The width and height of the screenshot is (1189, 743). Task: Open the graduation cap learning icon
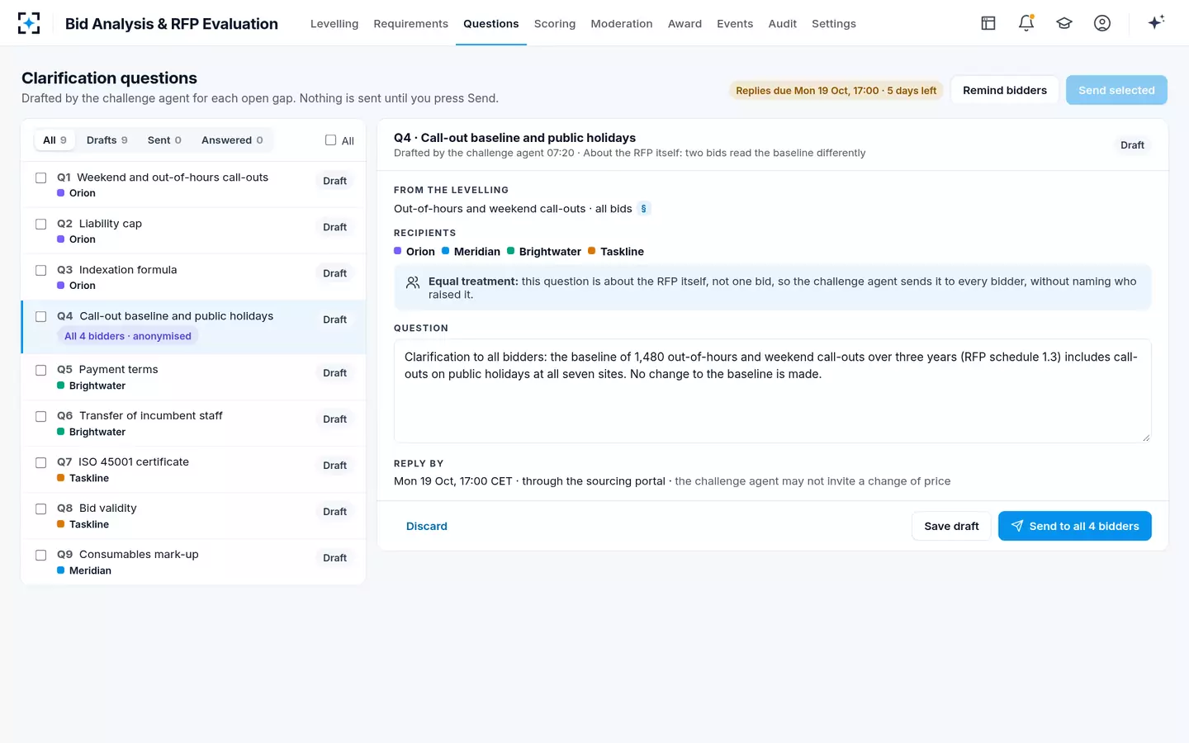coord(1064,23)
